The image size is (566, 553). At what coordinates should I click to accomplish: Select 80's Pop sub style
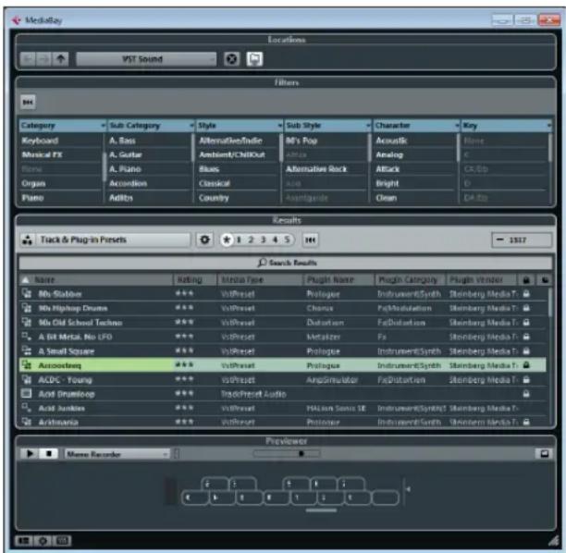click(x=301, y=141)
